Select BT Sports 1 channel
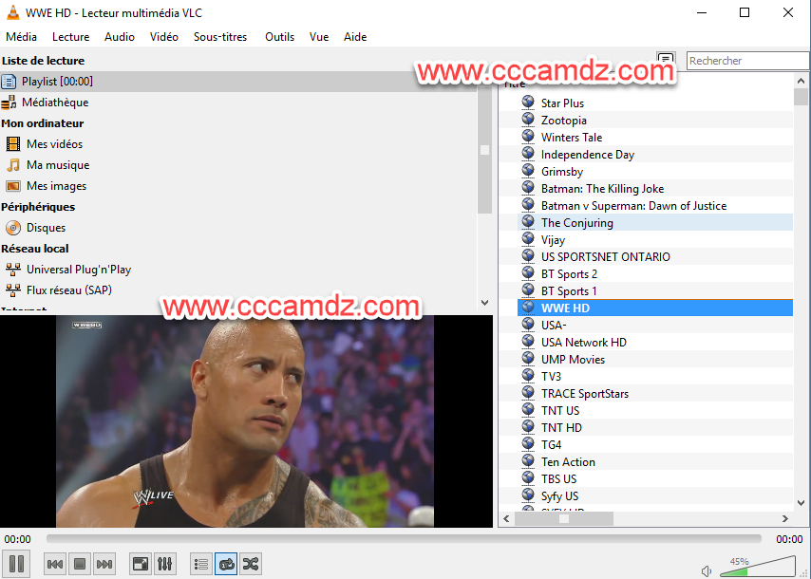This screenshot has height=579, width=811. coord(655,291)
